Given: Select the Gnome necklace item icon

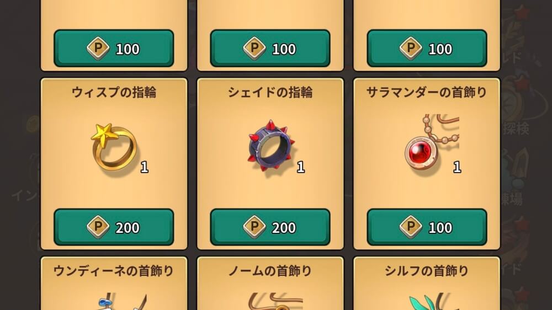Looking at the screenshot, I should (x=275, y=302).
